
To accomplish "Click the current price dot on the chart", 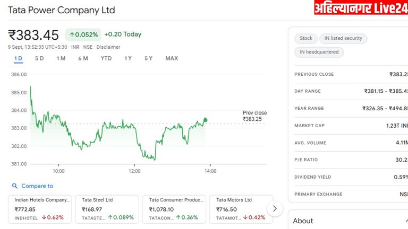I will point(206,120).
